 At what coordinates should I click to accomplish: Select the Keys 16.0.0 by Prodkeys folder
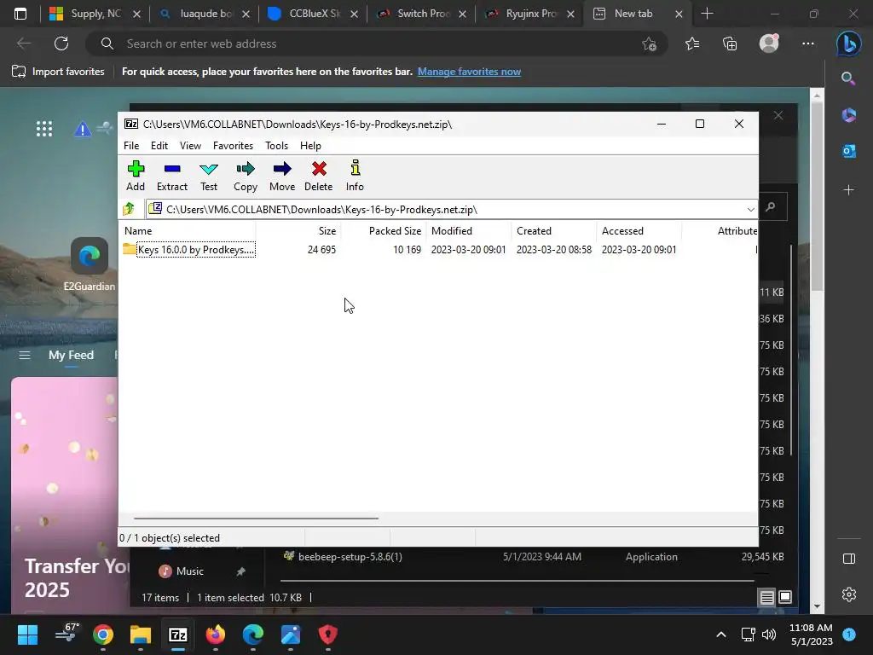click(x=189, y=250)
